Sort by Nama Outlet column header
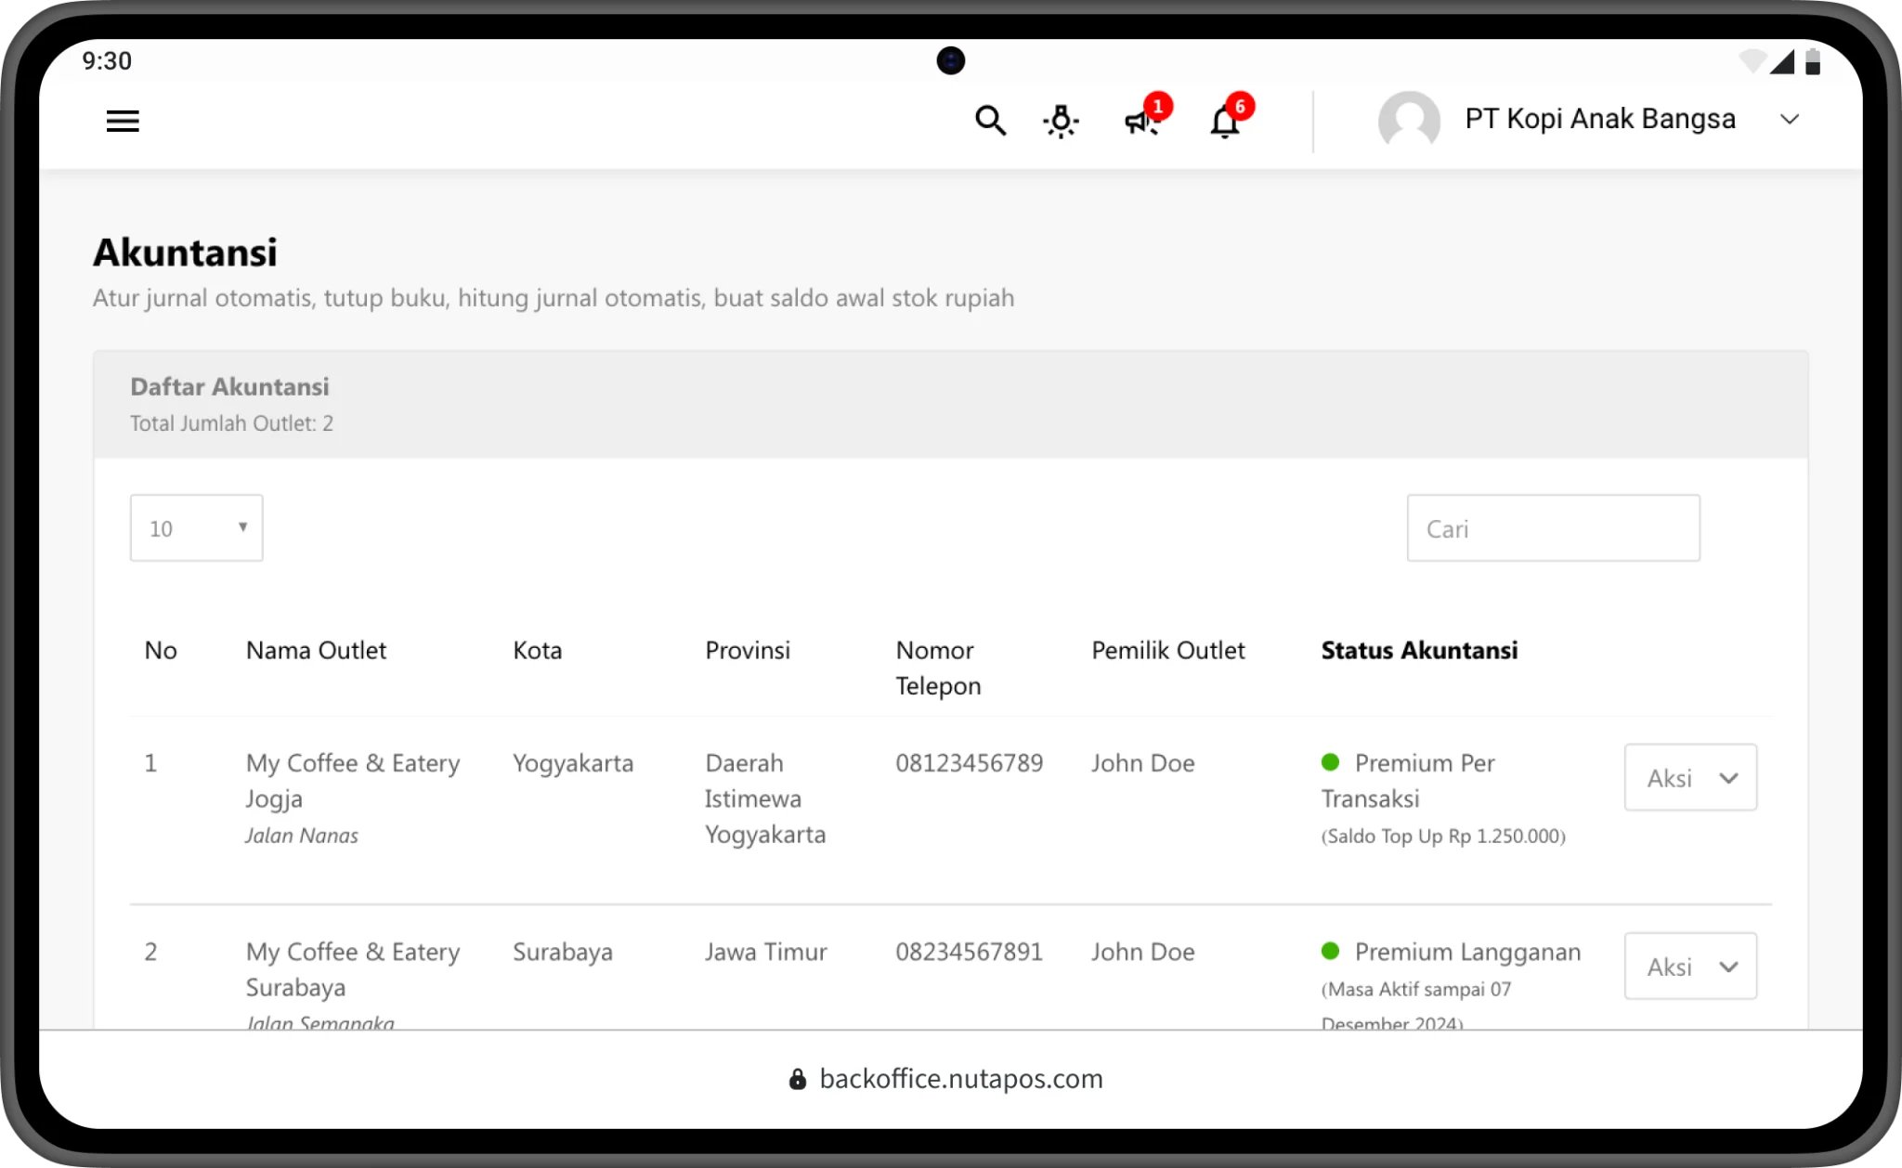 (316, 650)
